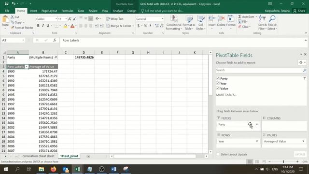Click the Share button

(x=299, y=11)
